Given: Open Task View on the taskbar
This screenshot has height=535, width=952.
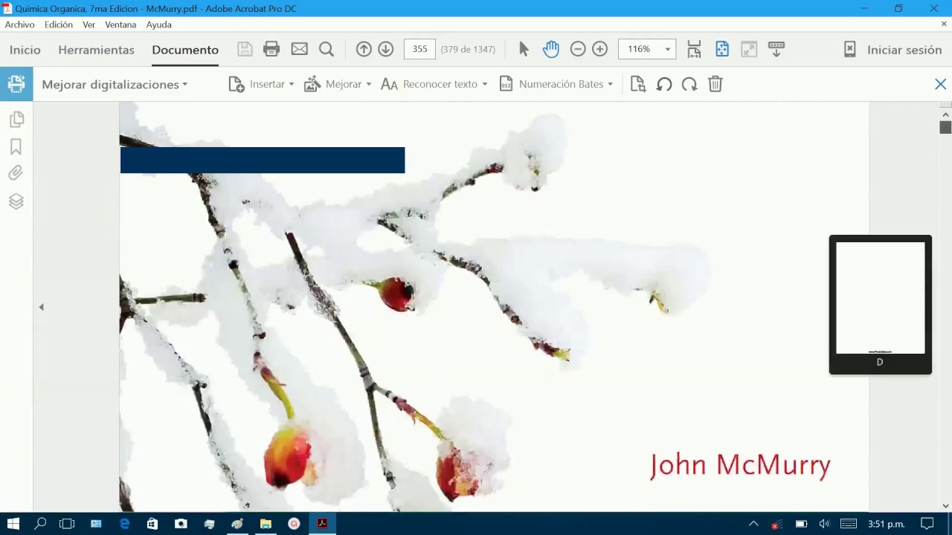Looking at the screenshot, I should [67, 524].
